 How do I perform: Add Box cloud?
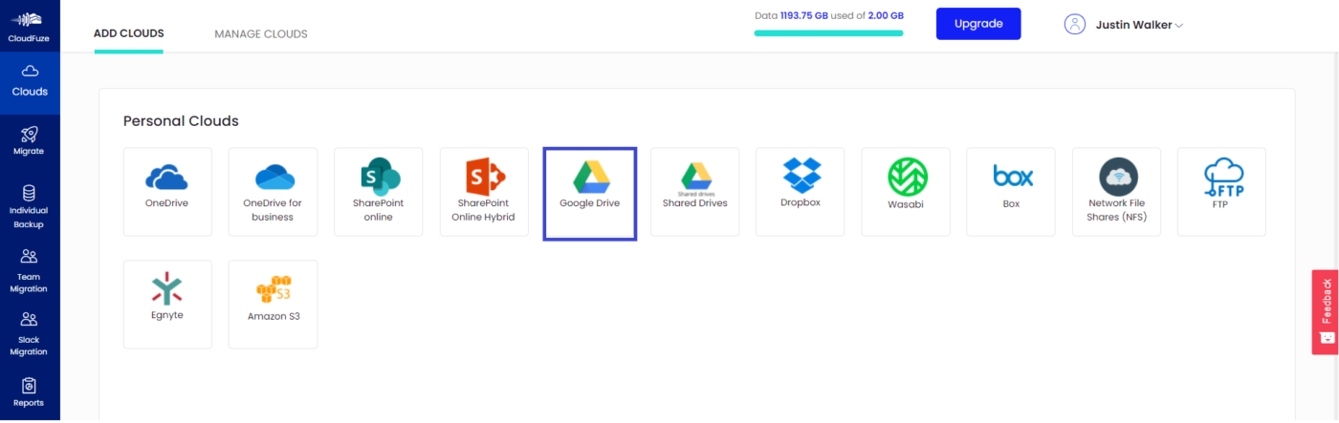pyautogui.click(x=1011, y=192)
